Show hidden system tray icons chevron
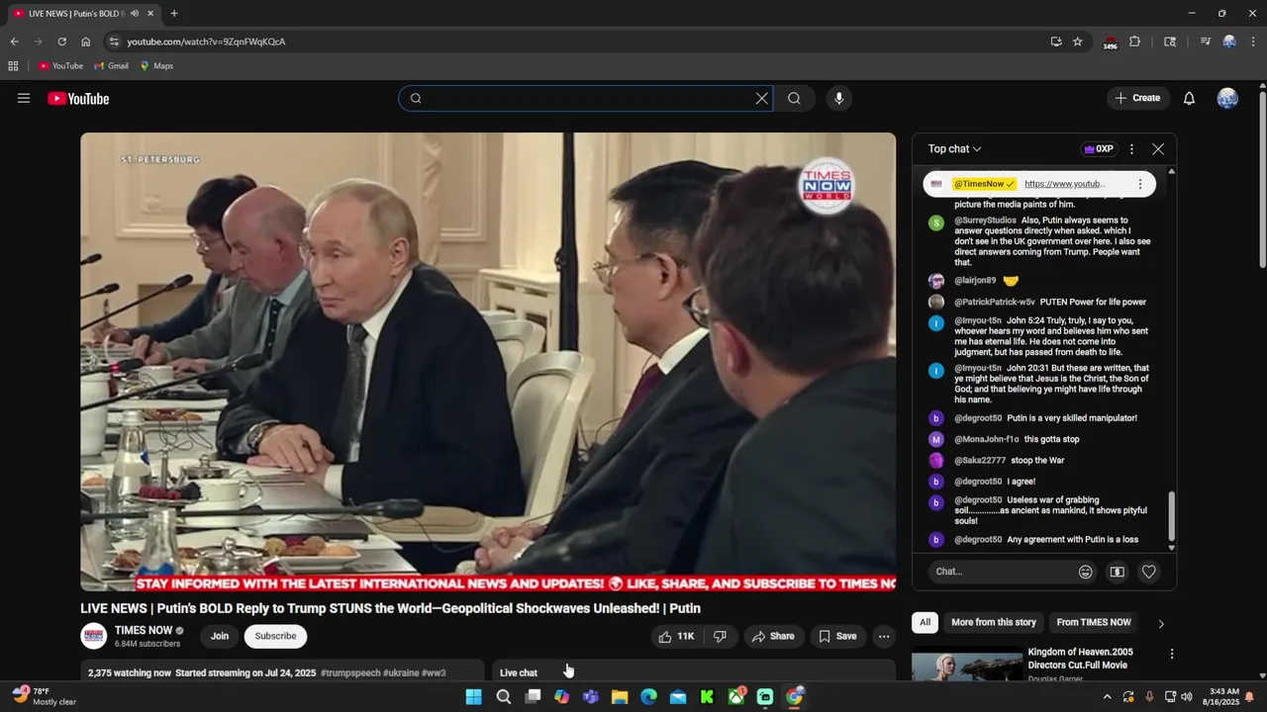The width and height of the screenshot is (1267, 712). [1107, 697]
